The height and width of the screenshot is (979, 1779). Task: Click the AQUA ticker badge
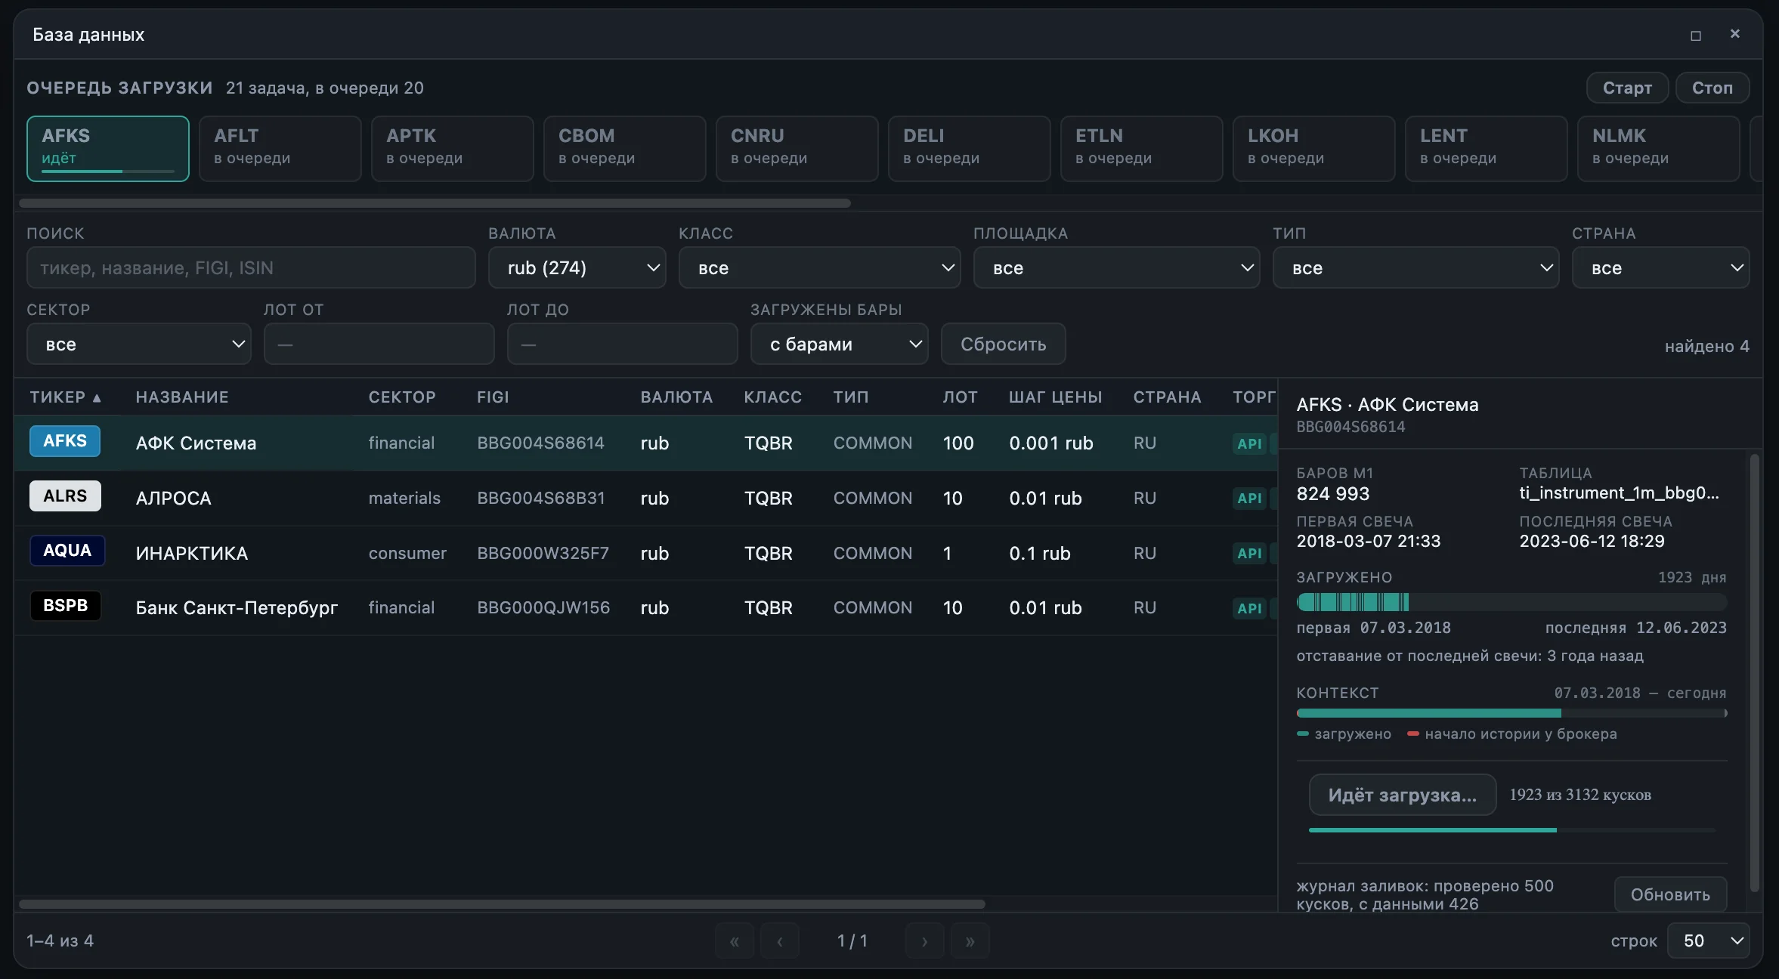(67, 551)
